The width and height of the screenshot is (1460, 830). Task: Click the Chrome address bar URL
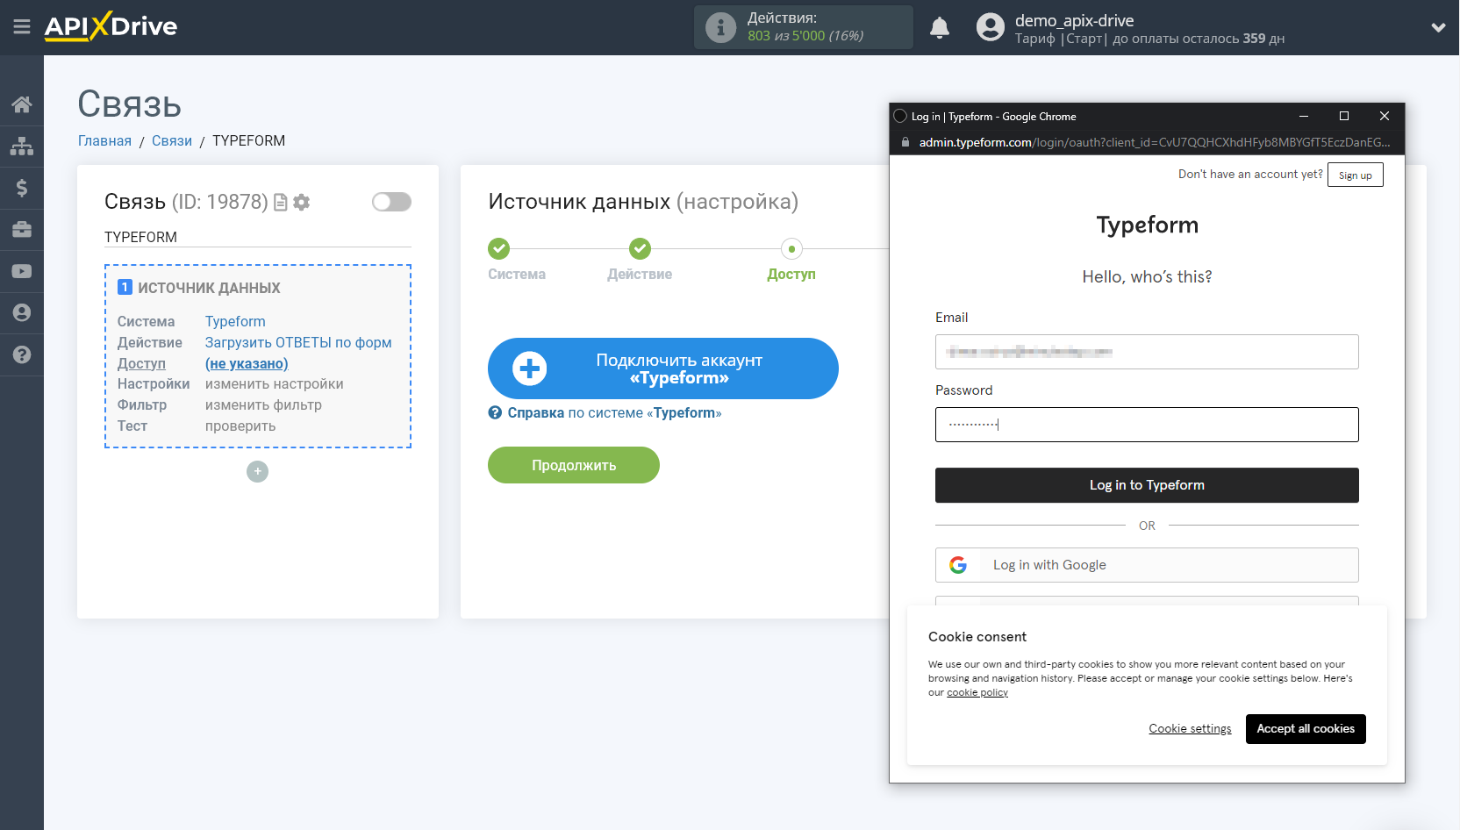point(1155,142)
